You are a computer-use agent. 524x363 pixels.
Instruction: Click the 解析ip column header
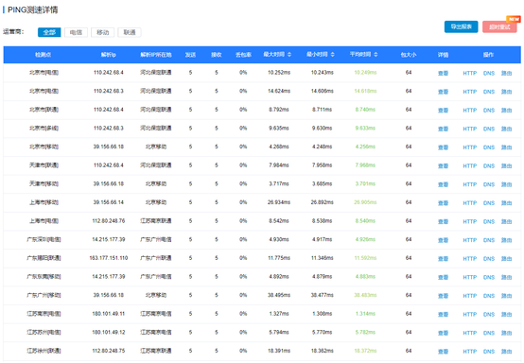tap(109, 55)
